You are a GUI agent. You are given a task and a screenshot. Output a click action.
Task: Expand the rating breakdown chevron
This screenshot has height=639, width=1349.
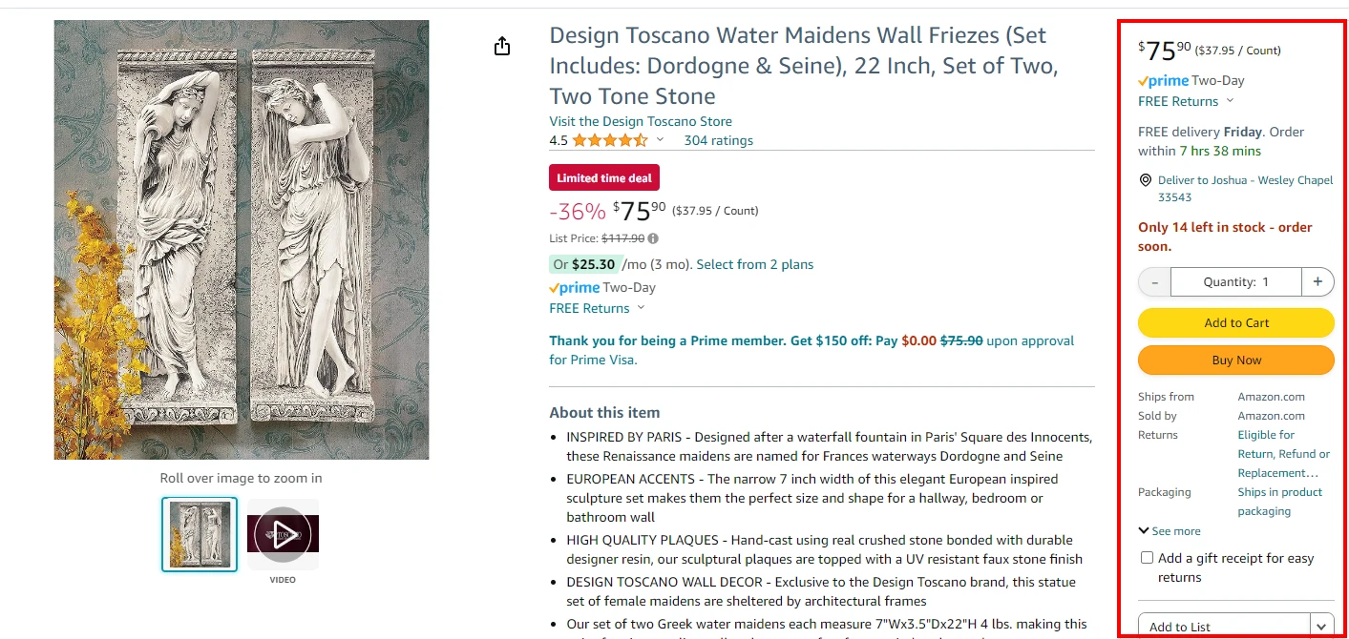click(660, 140)
